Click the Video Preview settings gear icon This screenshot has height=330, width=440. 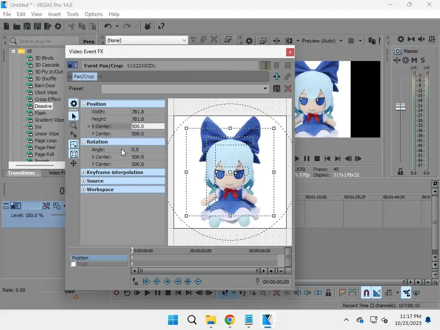tap(249, 41)
